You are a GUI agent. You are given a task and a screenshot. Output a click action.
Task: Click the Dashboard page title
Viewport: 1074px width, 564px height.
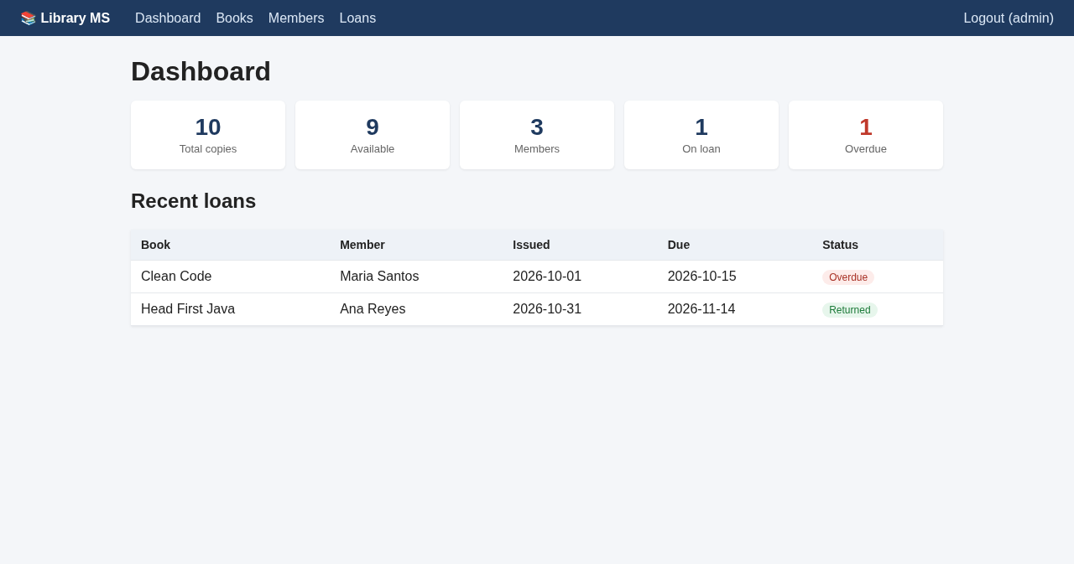tap(201, 71)
